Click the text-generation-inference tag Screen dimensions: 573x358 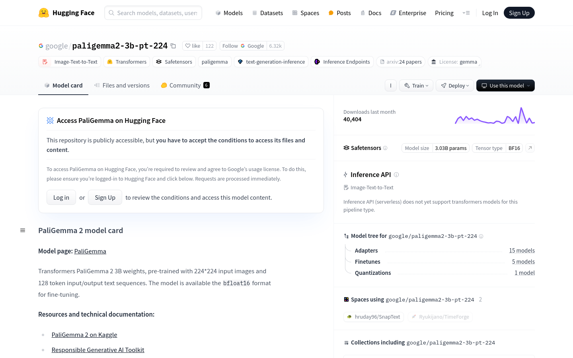(271, 62)
